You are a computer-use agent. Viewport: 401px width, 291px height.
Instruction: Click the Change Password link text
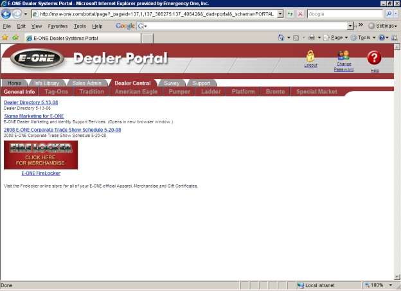pyautogui.click(x=344, y=67)
